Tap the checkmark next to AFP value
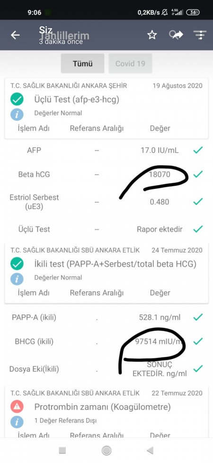 click(x=198, y=151)
